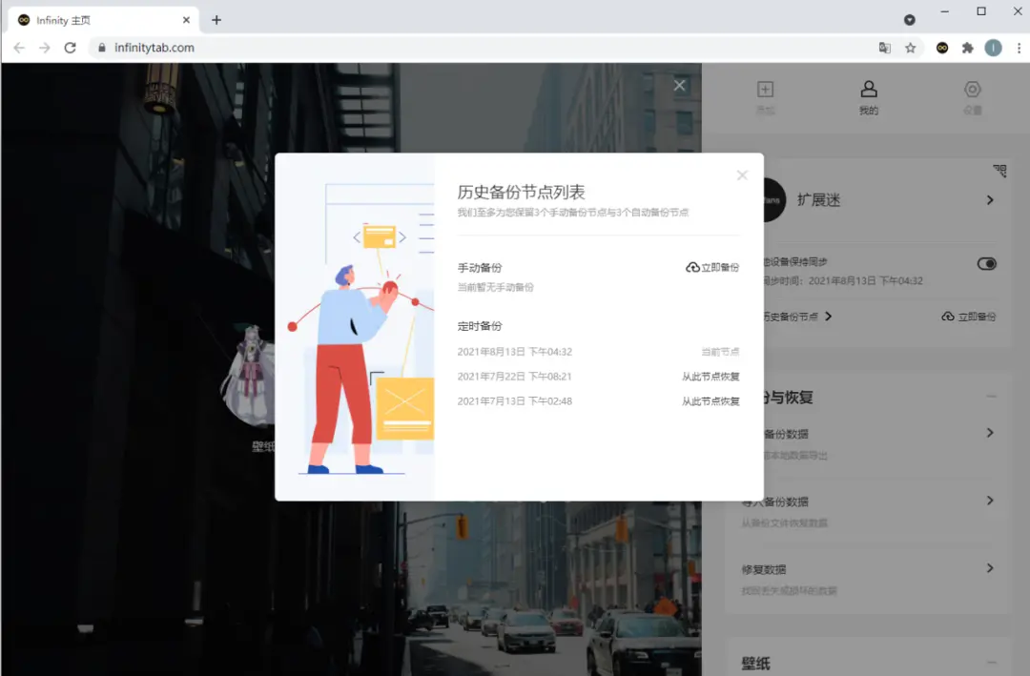The height and width of the screenshot is (676, 1030).
Task: Open 修复数据 via its chevron arrow
Action: coord(990,568)
